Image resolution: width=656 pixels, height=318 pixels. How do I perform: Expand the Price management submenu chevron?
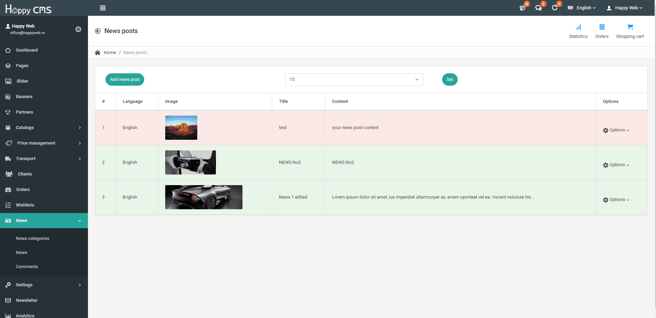point(80,143)
